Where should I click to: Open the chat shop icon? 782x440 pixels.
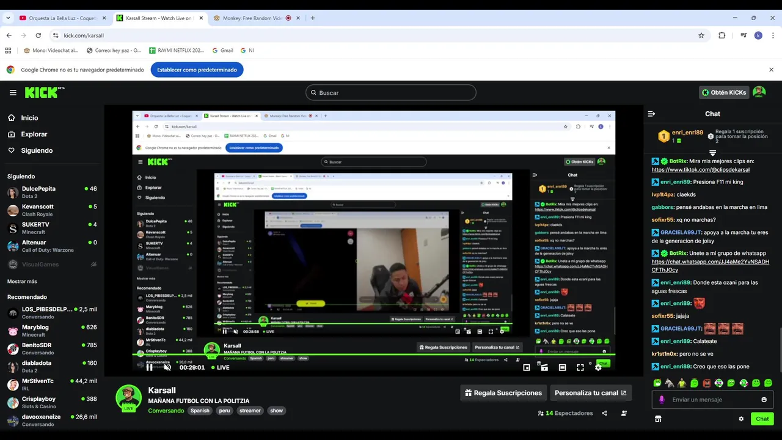click(658, 419)
